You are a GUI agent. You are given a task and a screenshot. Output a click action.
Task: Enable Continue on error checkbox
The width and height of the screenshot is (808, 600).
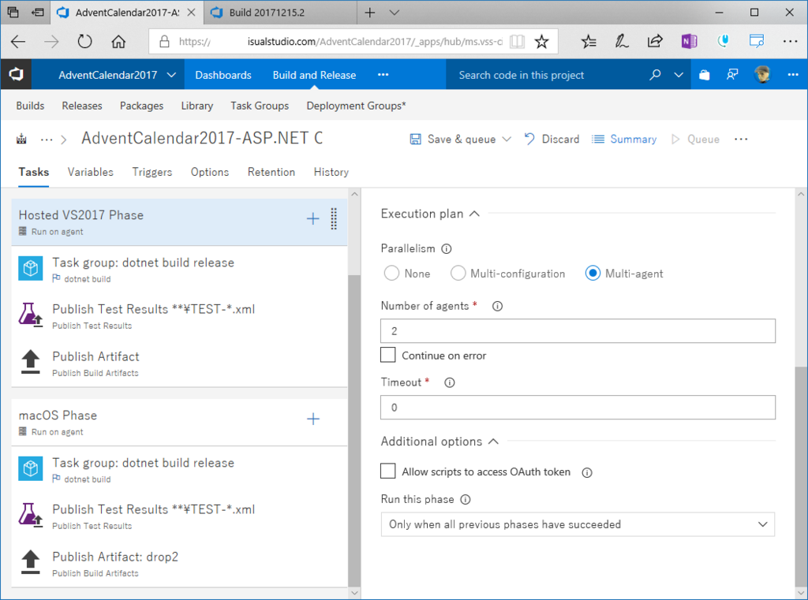[x=388, y=356]
